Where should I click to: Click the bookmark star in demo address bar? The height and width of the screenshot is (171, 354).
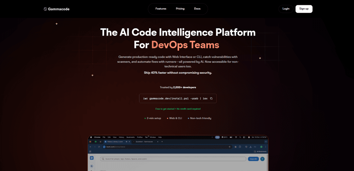229,147
